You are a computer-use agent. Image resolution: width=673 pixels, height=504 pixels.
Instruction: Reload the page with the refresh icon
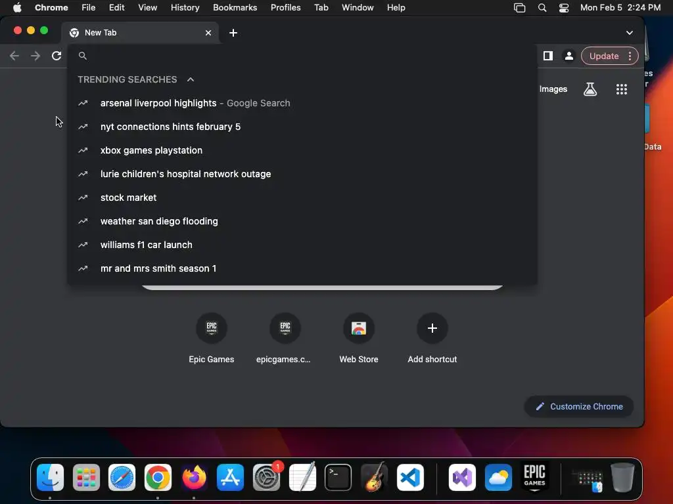click(57, 56)
